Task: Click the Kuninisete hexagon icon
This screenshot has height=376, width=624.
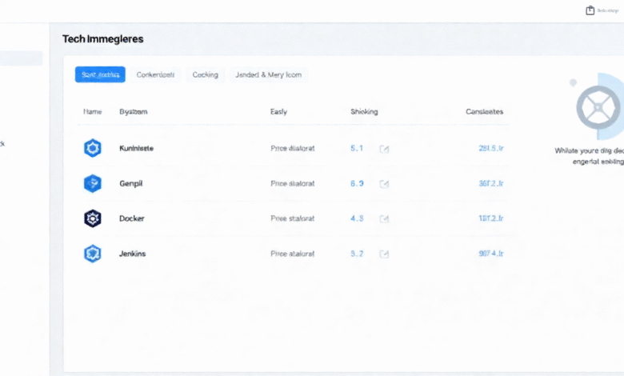Action: coord(92,148)
